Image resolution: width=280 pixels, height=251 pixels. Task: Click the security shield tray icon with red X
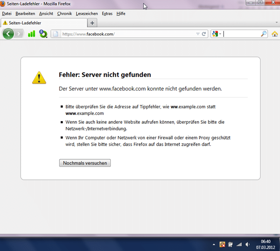tap(222, 244)
